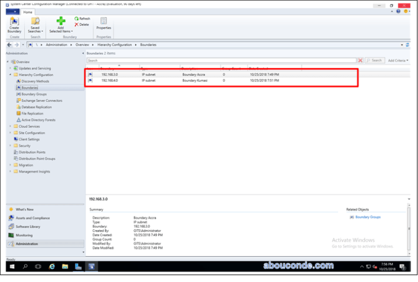Open Discovery Methods node
Screen dimensions: 418x282
point(35,81)
